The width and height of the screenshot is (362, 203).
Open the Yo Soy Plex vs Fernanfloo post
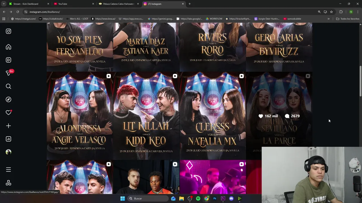click(x=80, y=47)
